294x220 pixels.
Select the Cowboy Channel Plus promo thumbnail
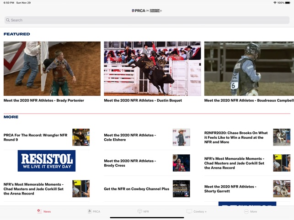click(x=182, y=189)
